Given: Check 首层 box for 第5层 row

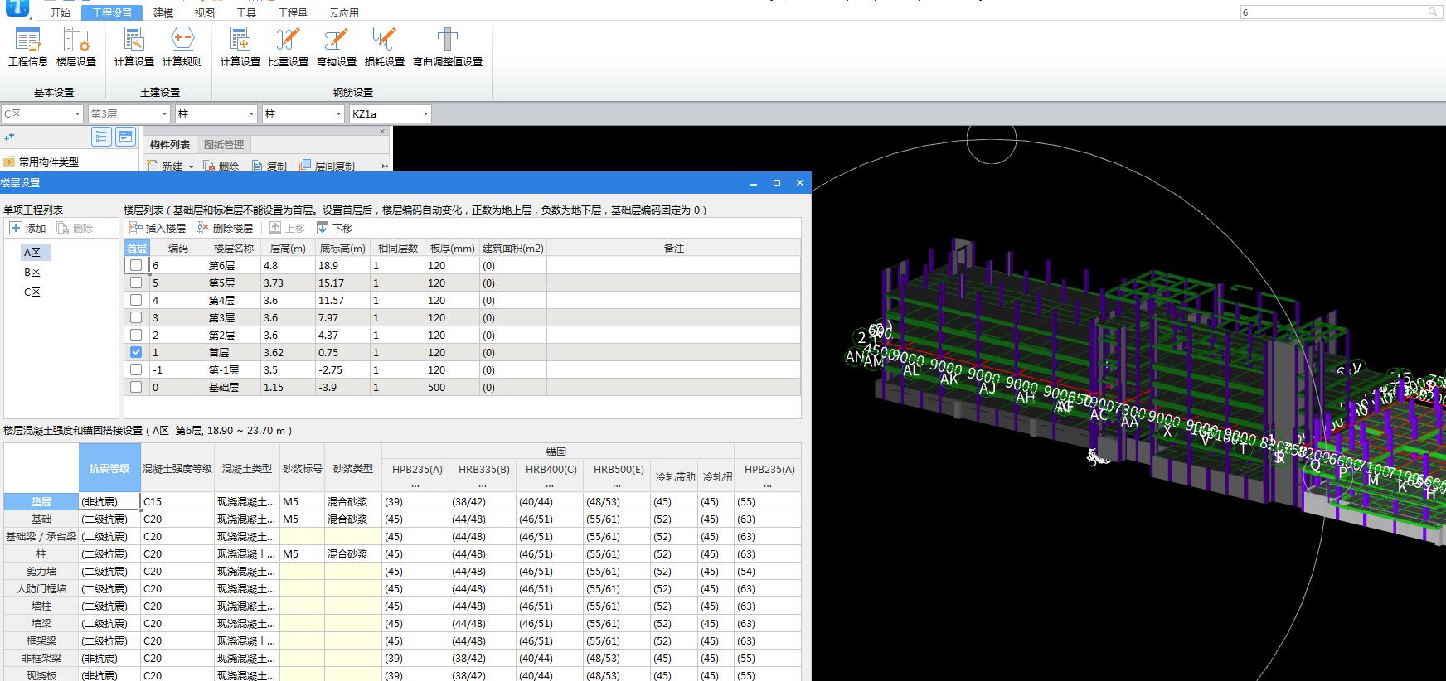Looking at the screenshot, I should [136, 283].
